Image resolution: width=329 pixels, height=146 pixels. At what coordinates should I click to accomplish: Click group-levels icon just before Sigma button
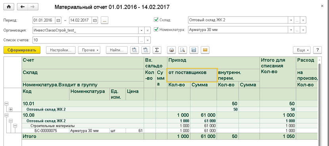(x=145, y=50)
